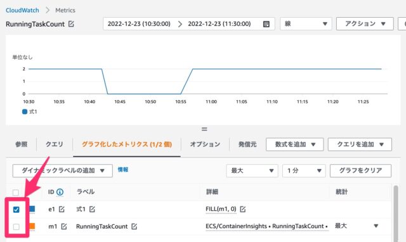The width and height of the screenshot is (406, 242).
Task: Open the 1 分 period dropdown
Action: click(x=304, y=170)
